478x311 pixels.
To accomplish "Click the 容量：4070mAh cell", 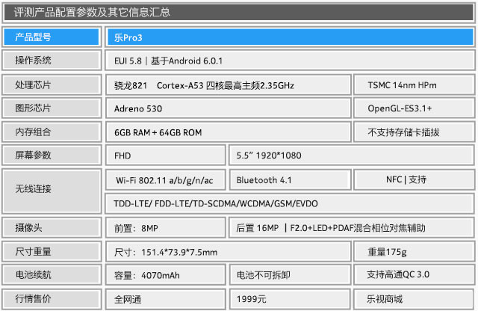I will (x=166, y=275).
